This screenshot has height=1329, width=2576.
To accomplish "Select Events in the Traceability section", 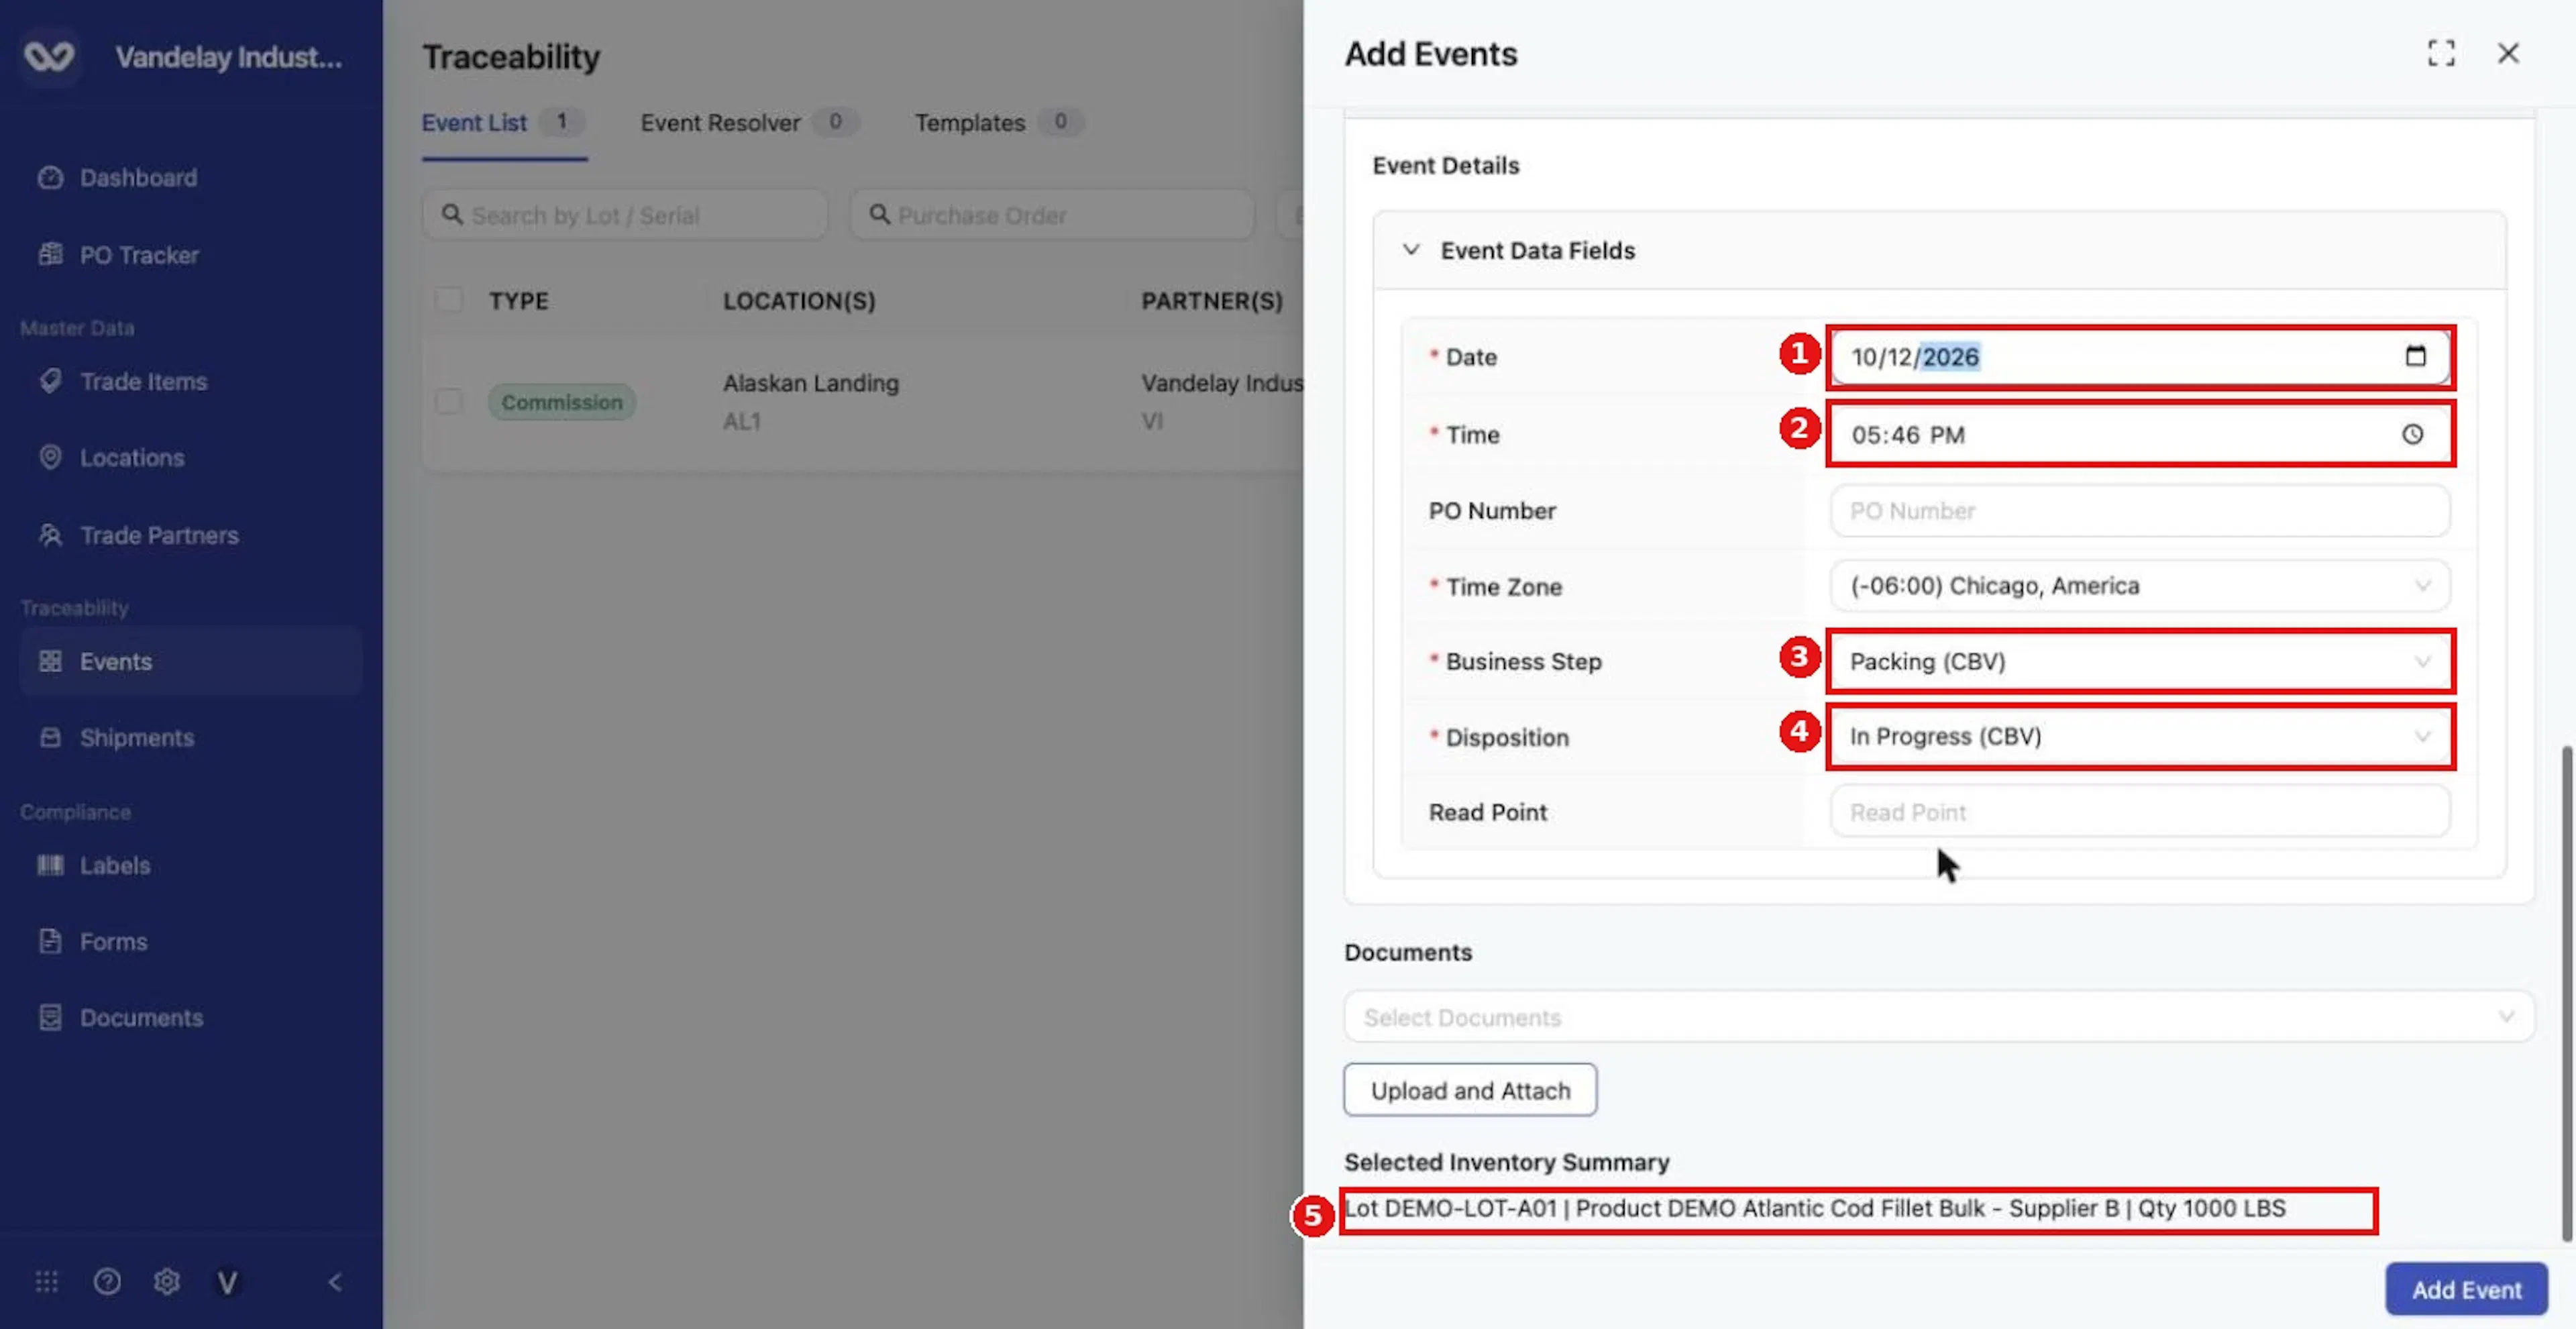I will pyautogui.click(x=190, y=661).
